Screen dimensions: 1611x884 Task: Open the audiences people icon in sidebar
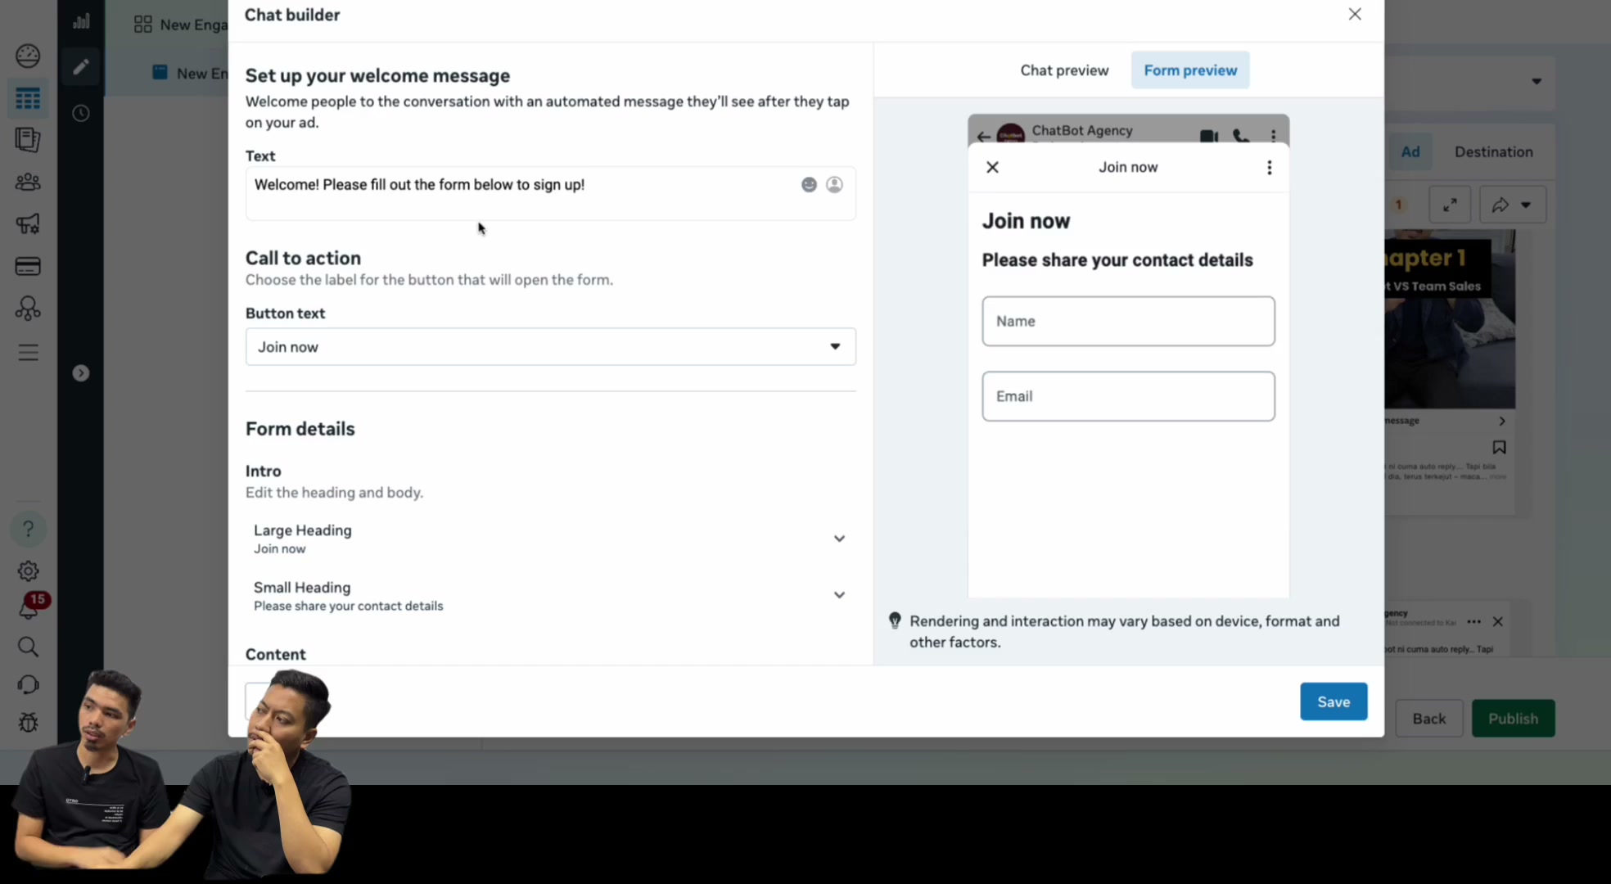pyautogui.click(x=28, y=182)
